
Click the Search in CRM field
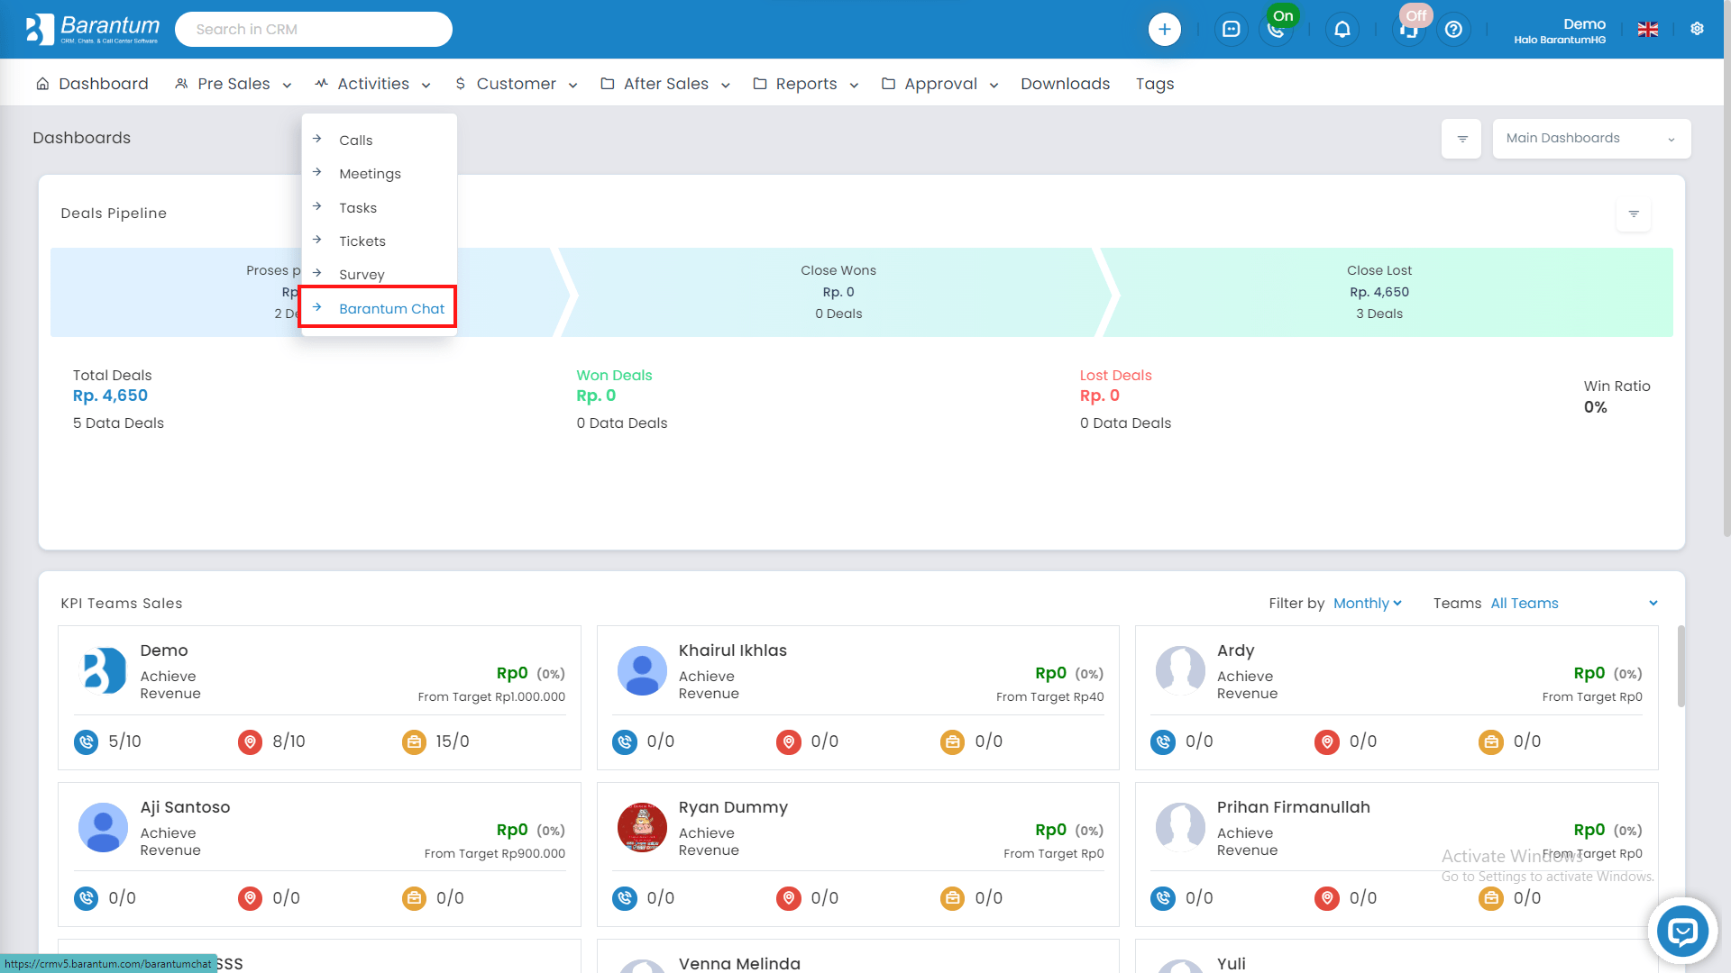click(x=314, y=30)
